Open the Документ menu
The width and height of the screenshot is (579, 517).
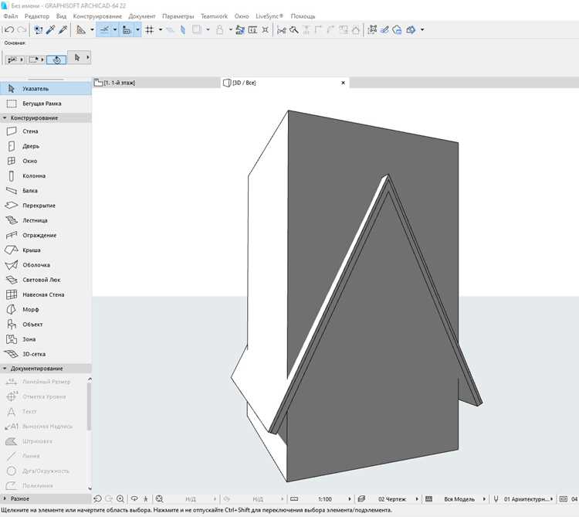(142, 16)
